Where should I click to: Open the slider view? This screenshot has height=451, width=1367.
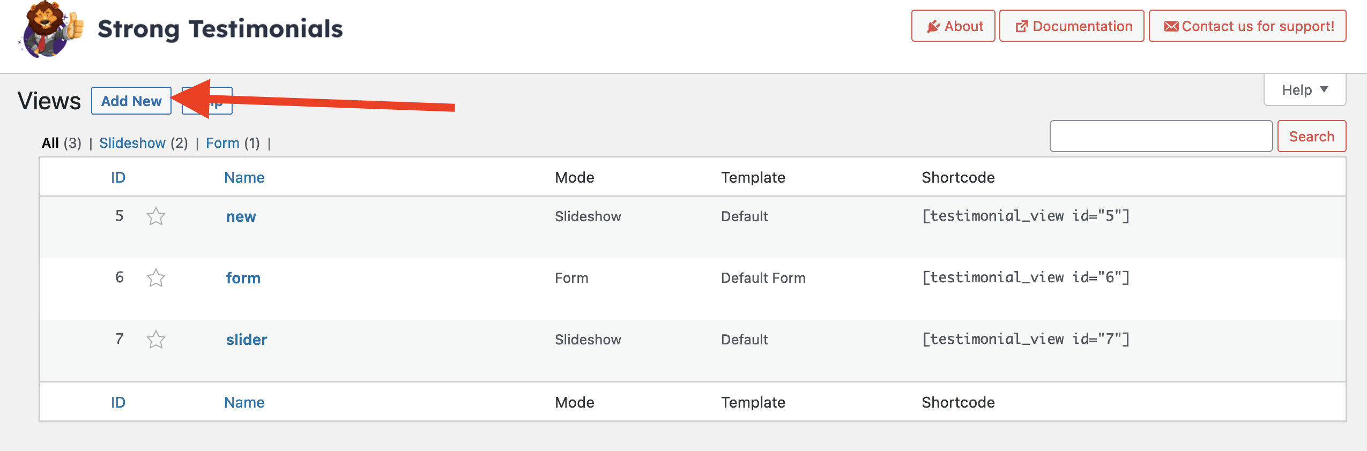point(247,340)
